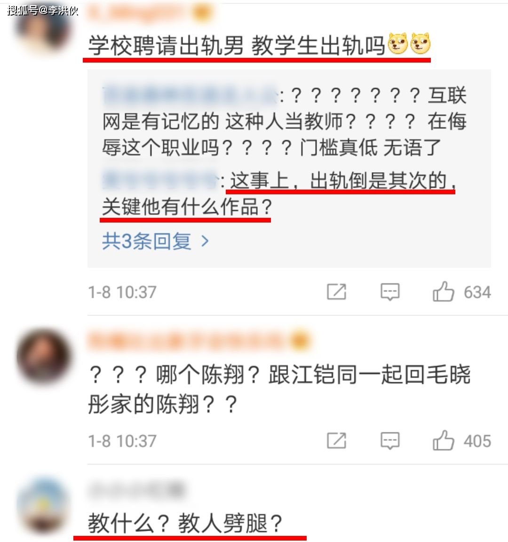Image resolution: width=508 pixels, height=542 pixels.
Task: Select comment text 学校聘请出轨男
Action: pos(166,46)
